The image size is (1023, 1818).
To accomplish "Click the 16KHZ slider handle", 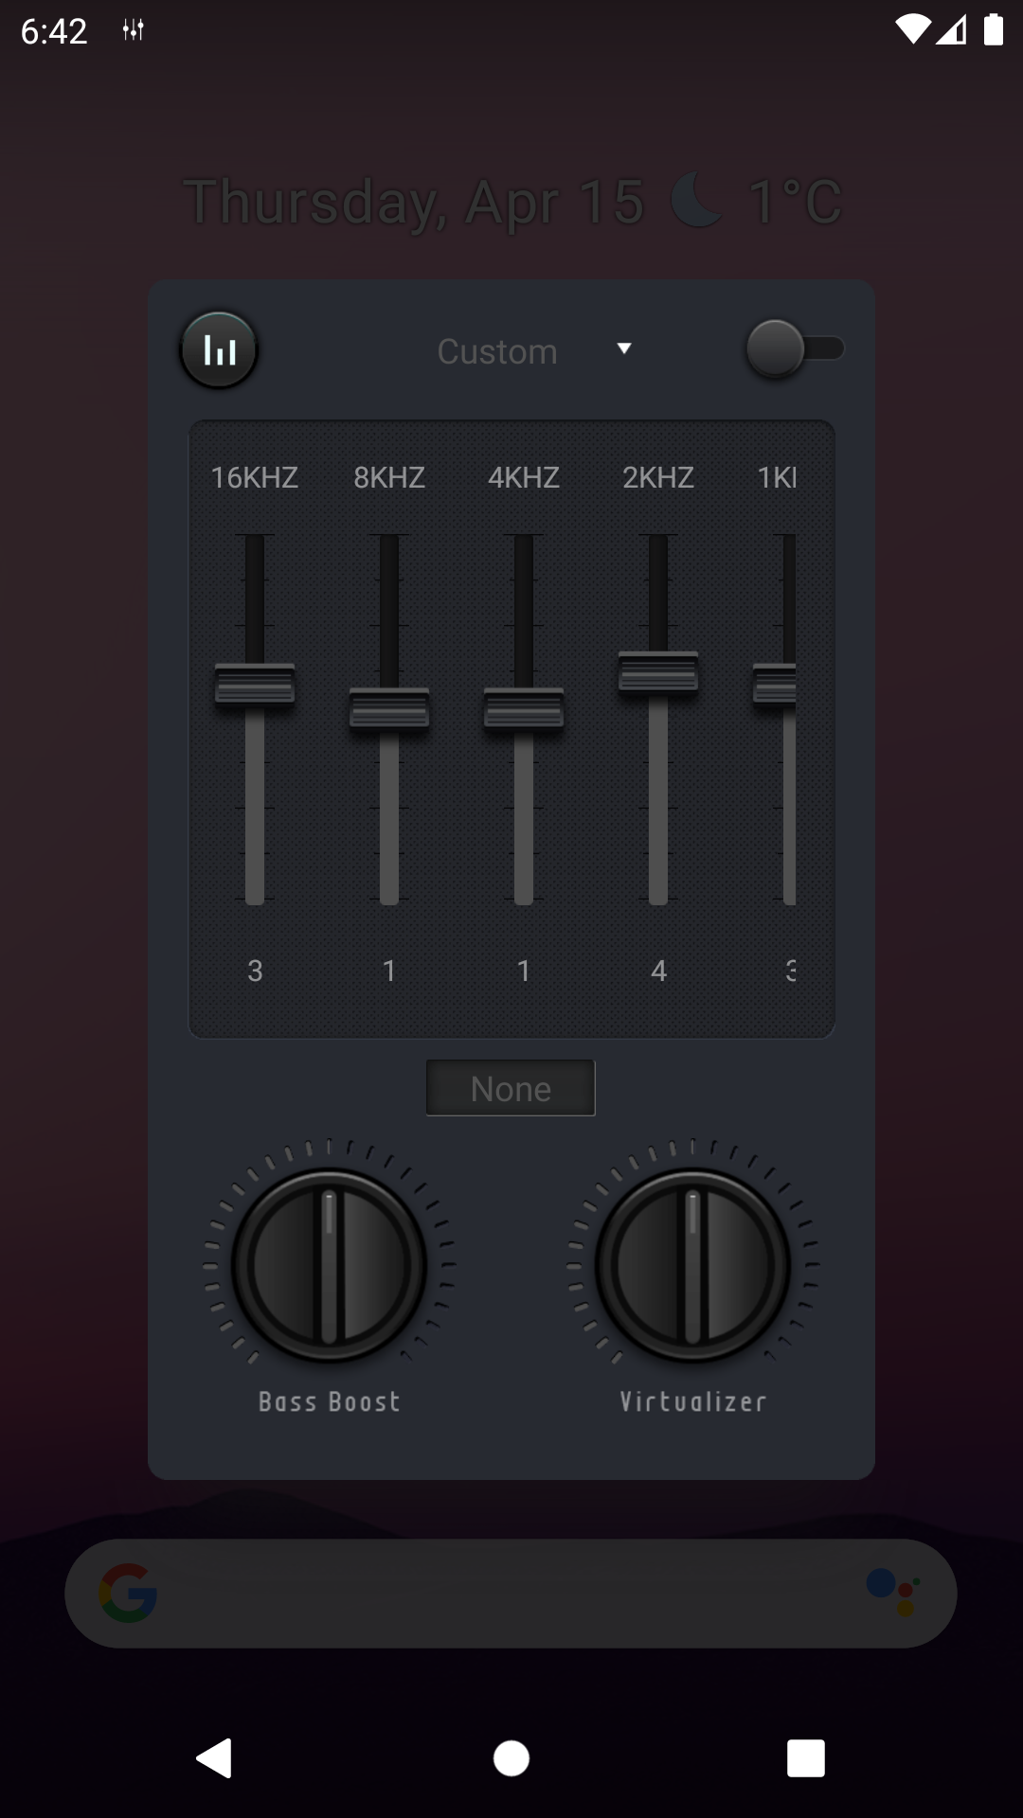I will (x=255, y=684).
